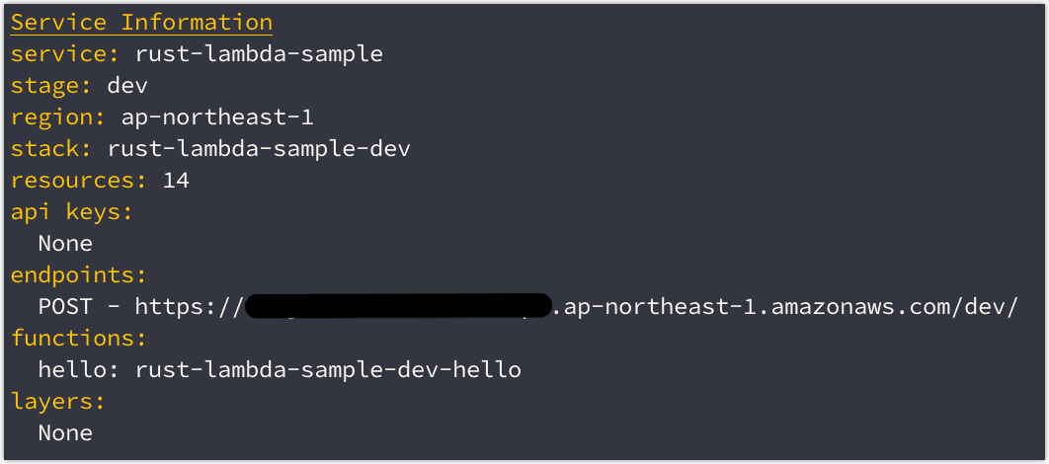Click the stage value dev
The image size is (1049, 464).
click(x=127, y=85)
